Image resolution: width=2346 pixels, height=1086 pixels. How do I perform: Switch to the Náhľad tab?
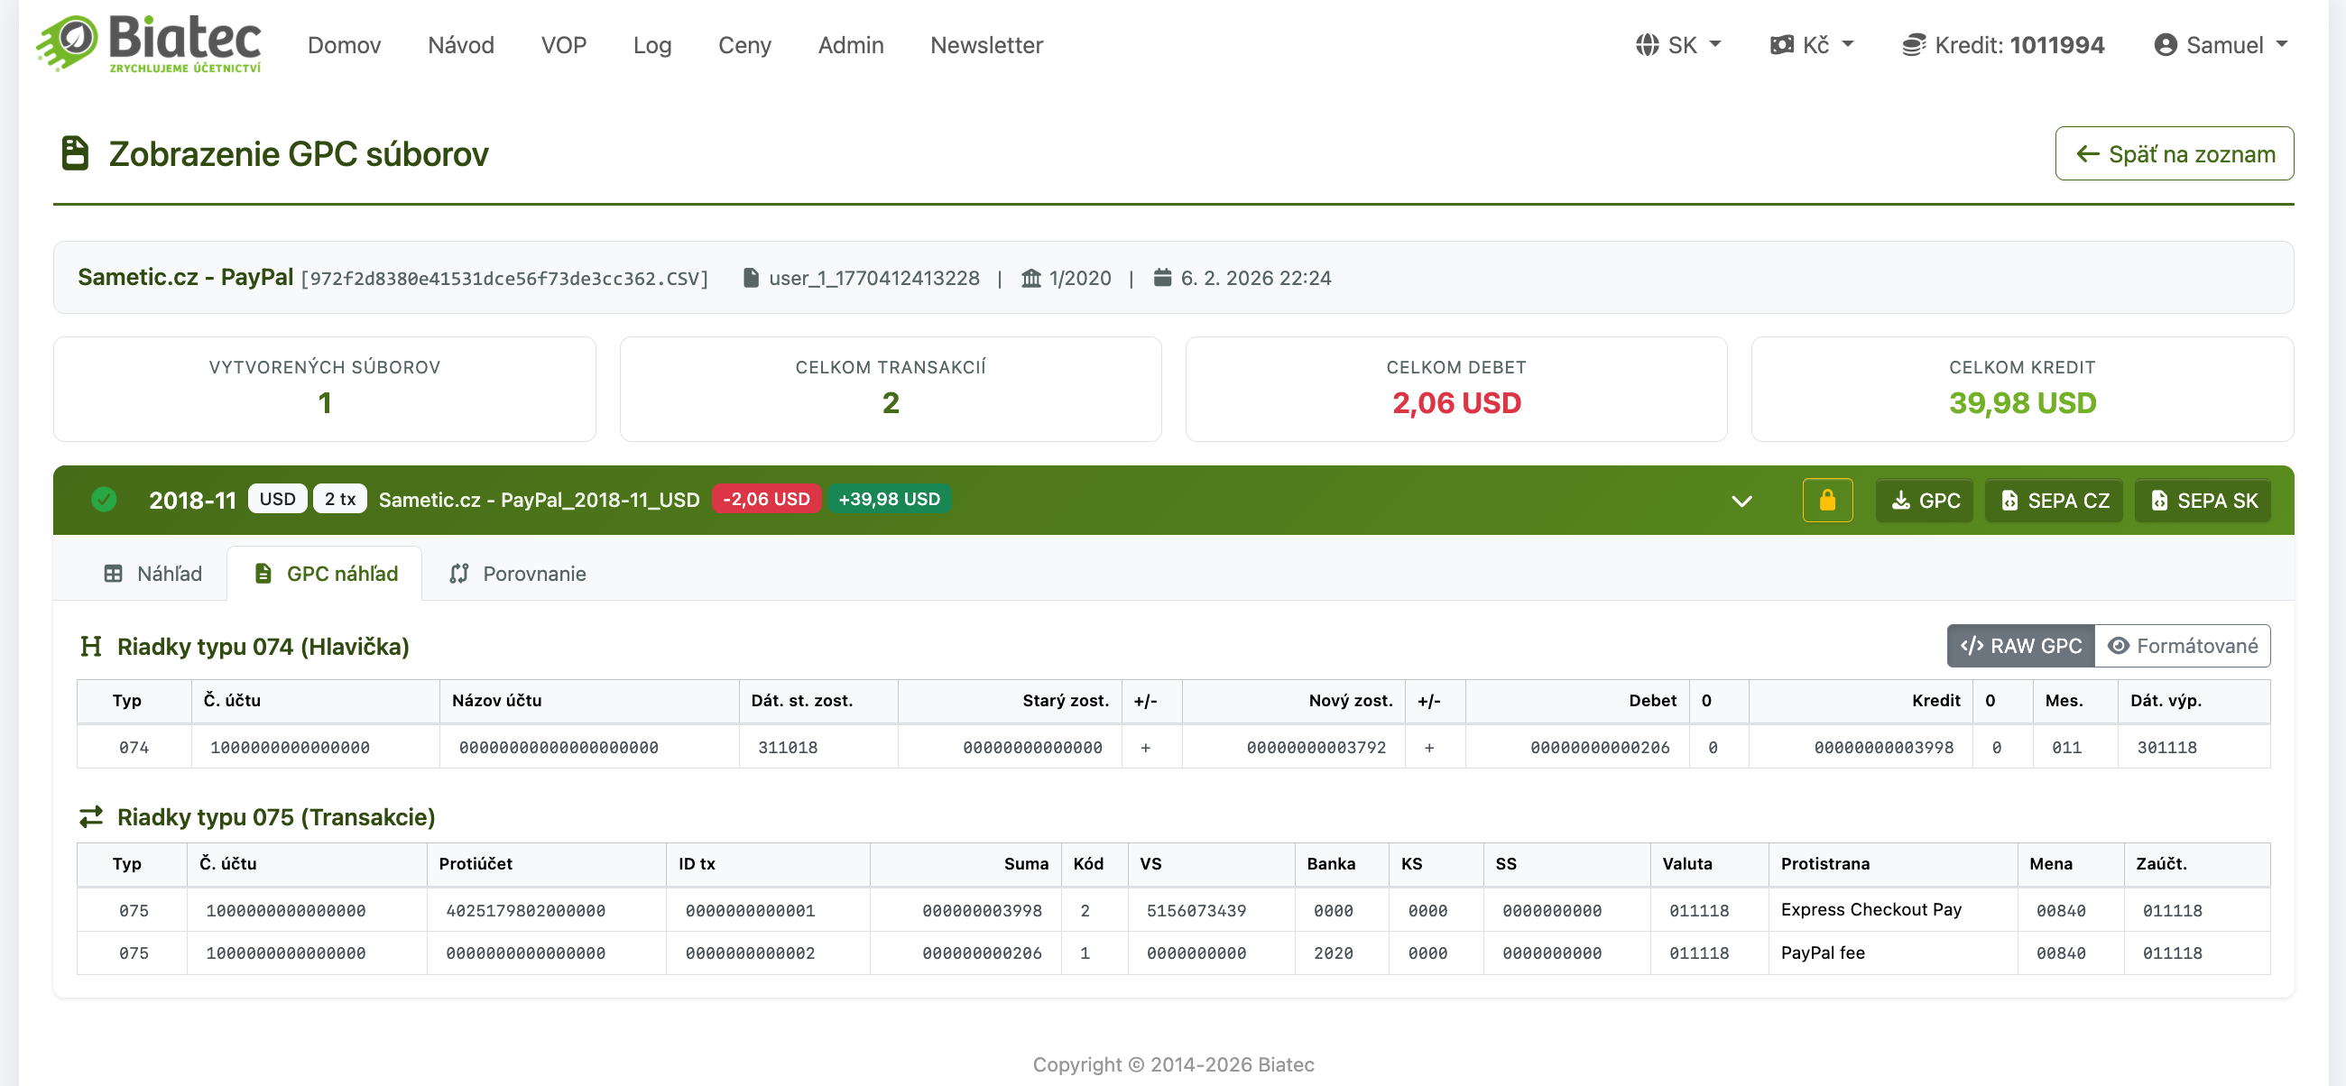tap(153, 574)
